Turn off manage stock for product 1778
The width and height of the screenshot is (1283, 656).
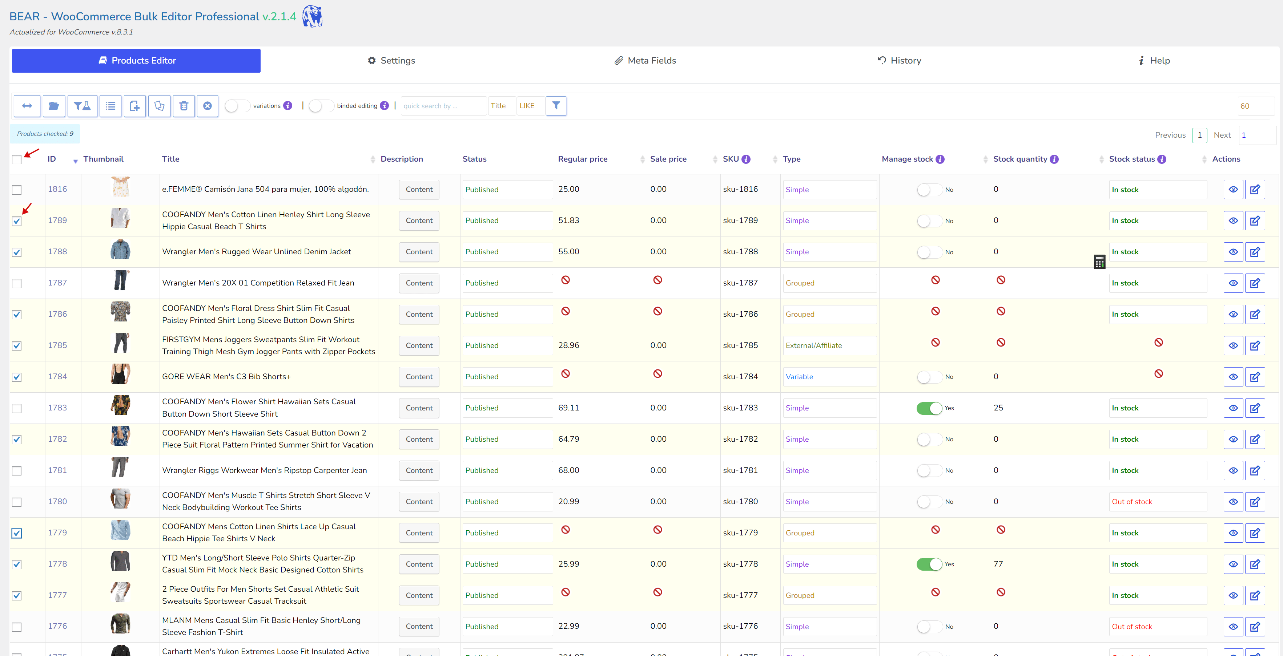click(929, 564)
